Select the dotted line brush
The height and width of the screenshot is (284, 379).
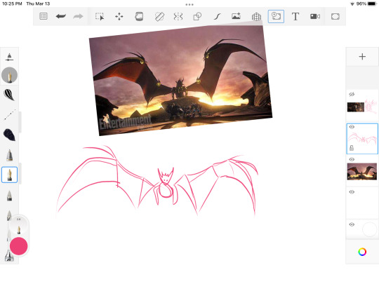(10, 115)
